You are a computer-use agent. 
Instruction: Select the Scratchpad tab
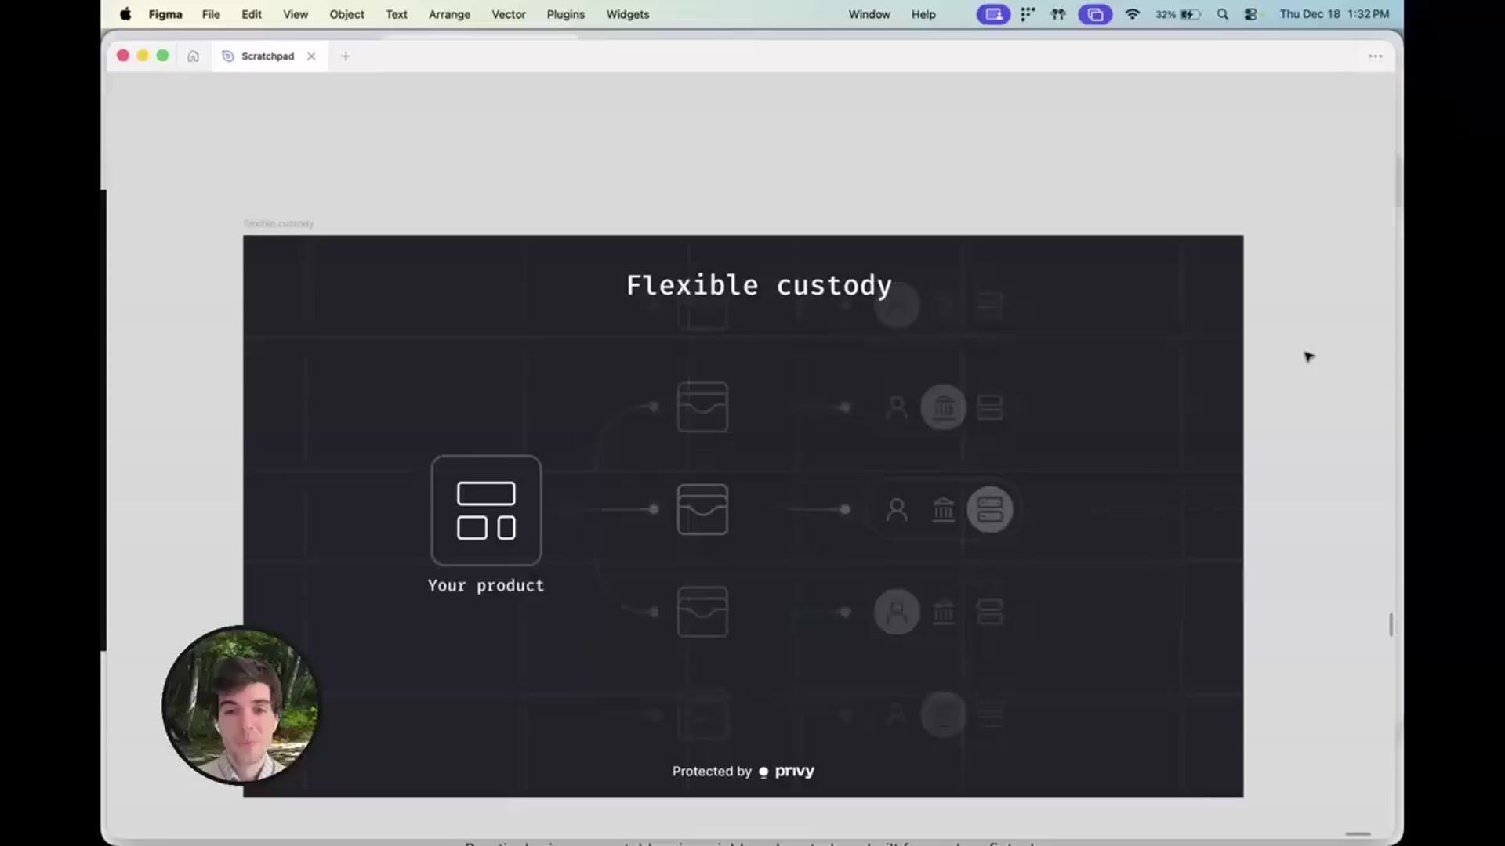coord(267,56)
